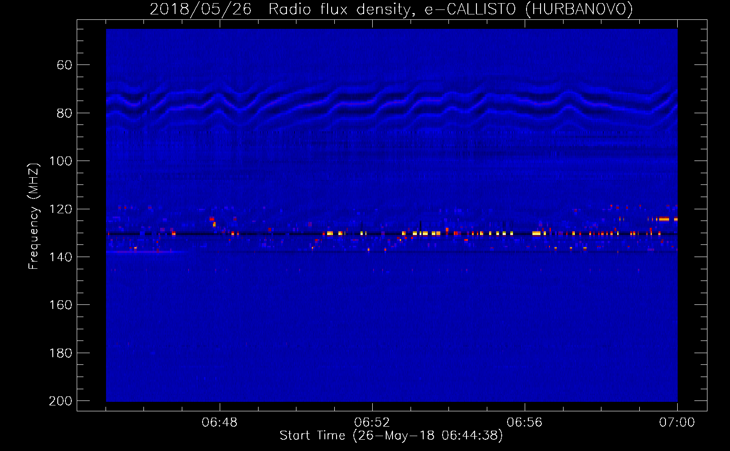Click the 200 frequency tick label

coord(60,401)
